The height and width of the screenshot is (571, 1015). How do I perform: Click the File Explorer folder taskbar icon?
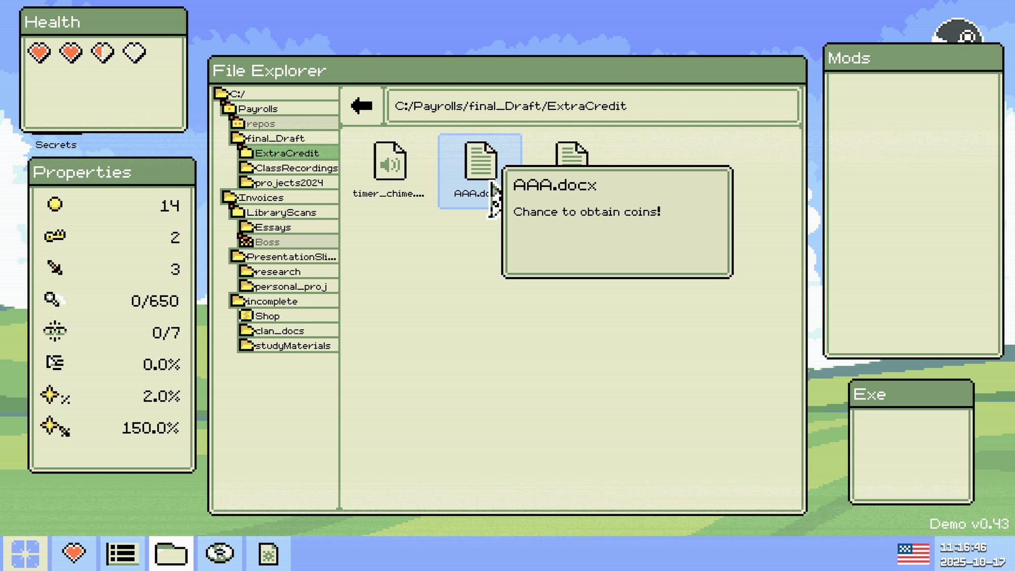(171, 553)
